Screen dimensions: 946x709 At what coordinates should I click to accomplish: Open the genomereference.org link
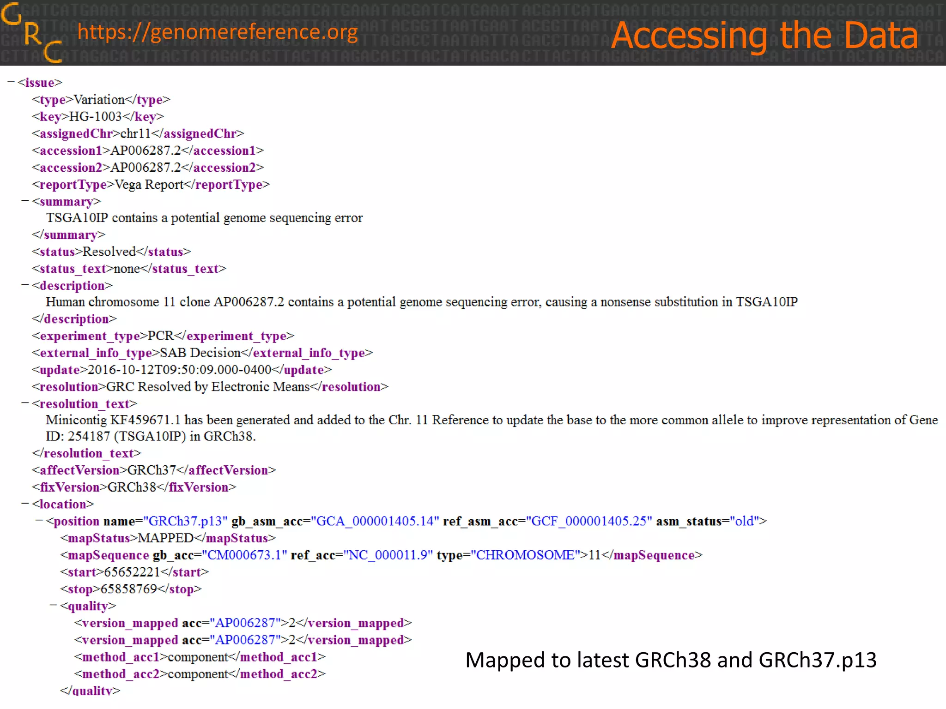point(218,32)
